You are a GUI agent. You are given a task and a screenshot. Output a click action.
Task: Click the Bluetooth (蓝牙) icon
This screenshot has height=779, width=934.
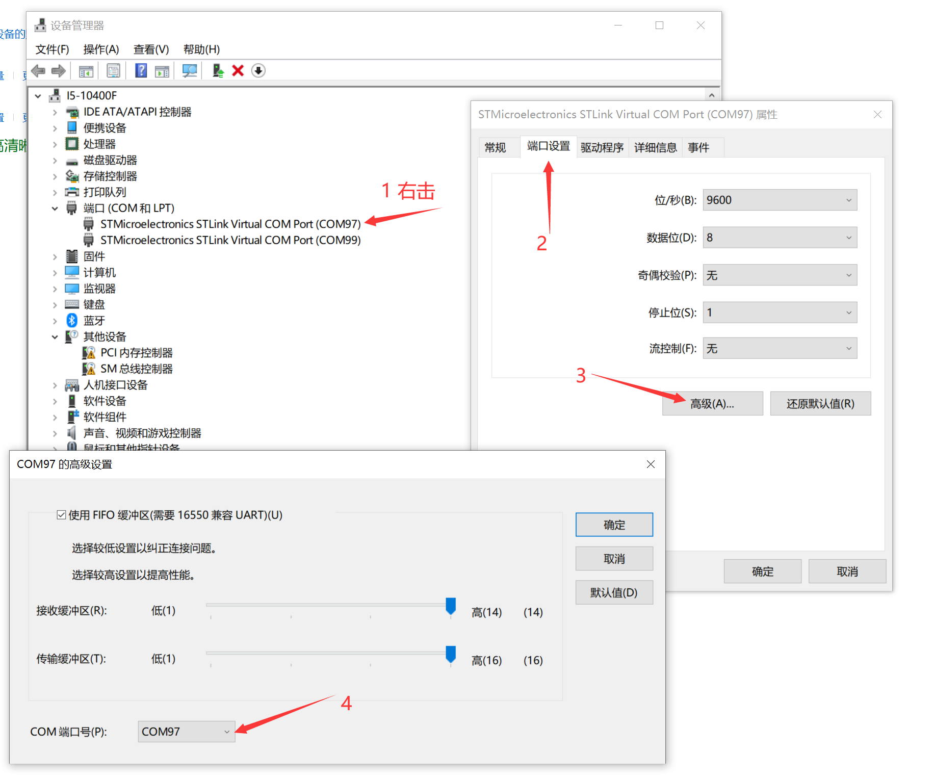(x=72, y=320)
